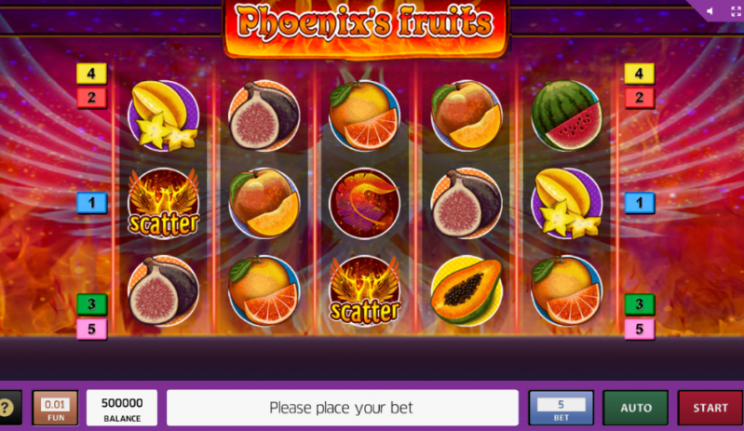Click the watermelon symbol on fifth reel
This screenshot has width=744, height=431.
tap(566, 115)
